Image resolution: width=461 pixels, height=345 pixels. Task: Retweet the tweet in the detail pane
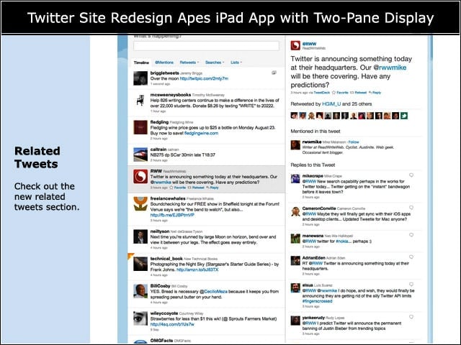pyautogui.click(x=359, y=93)
